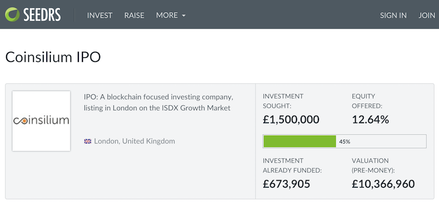Click the SEEDRS wordmark in the header
Image resolution: width=439 pixels, height=203 pixels.
[x=42, y=15]
